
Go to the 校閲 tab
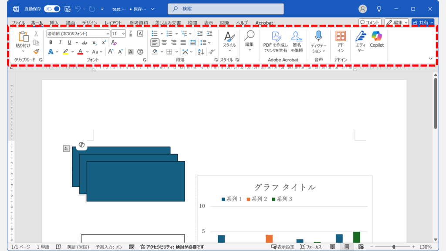pos(192,23)
